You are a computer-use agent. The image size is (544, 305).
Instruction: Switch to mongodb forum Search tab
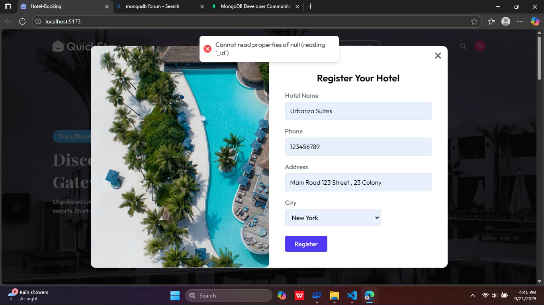click(159, 6)
